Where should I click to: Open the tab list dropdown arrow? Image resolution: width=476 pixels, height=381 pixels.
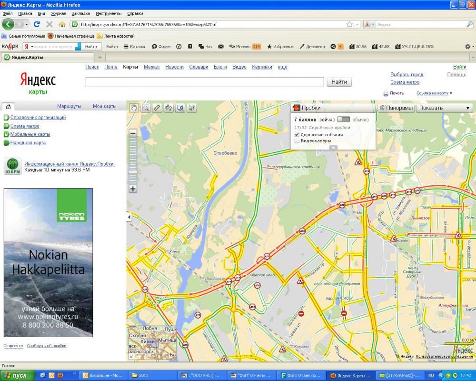tap(473, 57)
